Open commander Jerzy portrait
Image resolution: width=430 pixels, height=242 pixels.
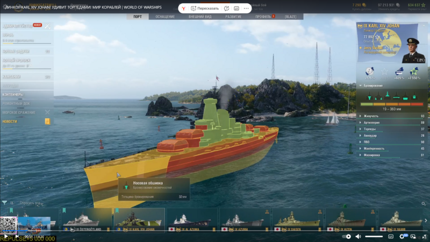click(x=413, y=51)
